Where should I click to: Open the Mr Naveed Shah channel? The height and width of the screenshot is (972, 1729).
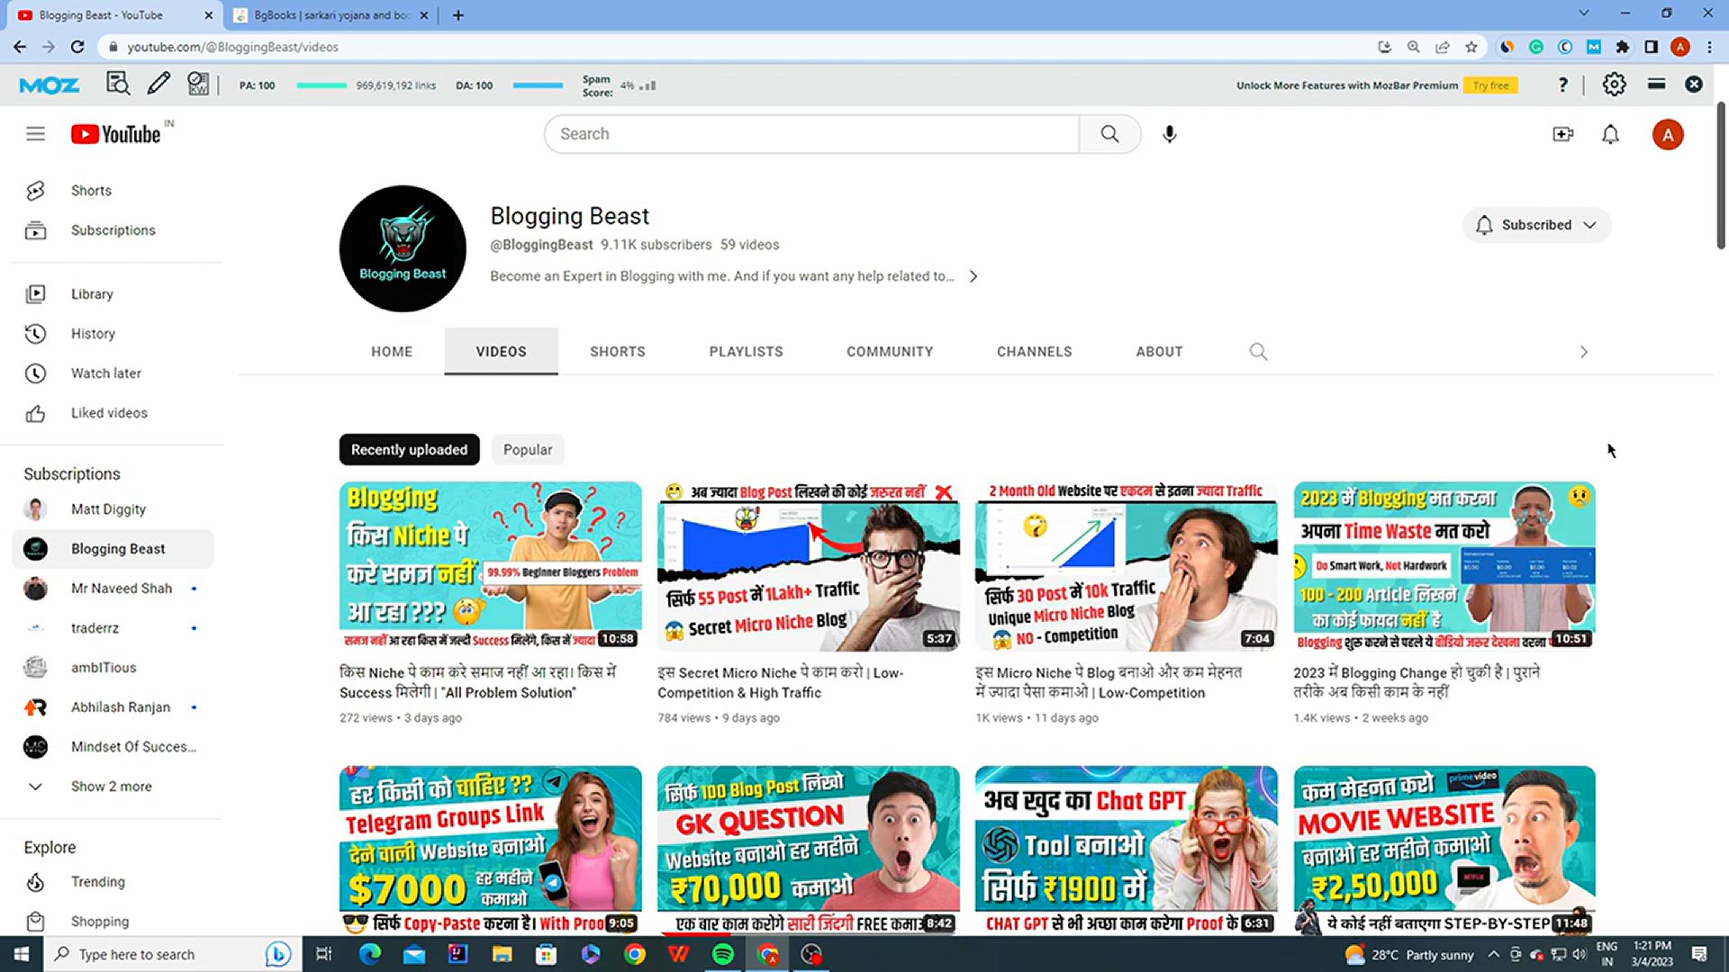pos(113,589)
